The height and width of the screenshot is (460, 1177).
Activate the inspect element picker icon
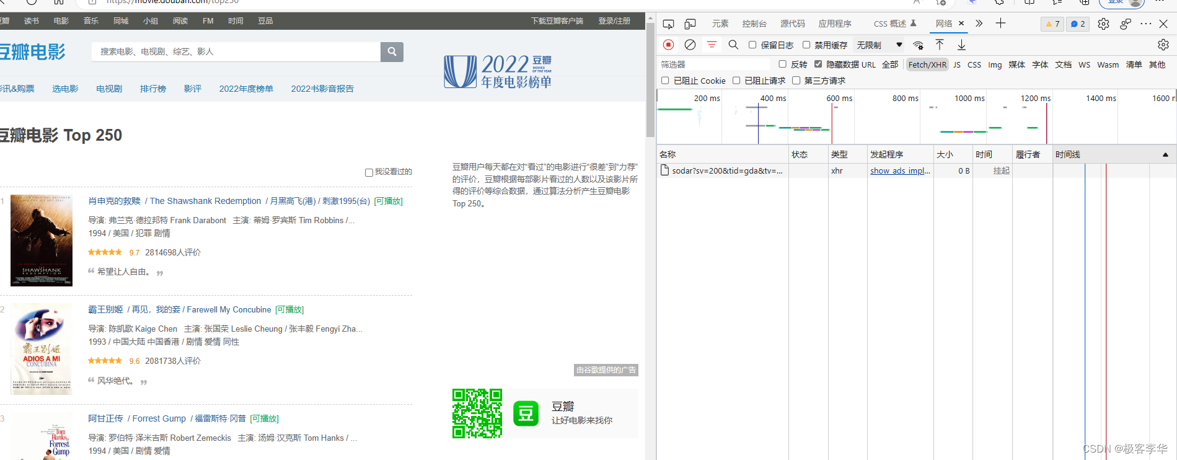pos(668,24)
